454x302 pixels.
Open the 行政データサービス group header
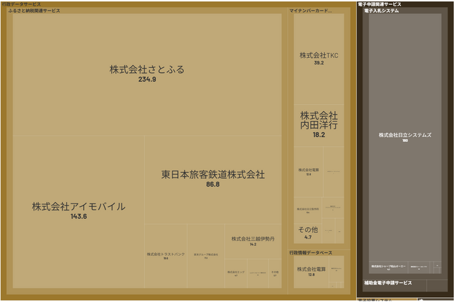pyautogui.click(x=21, y=4)
